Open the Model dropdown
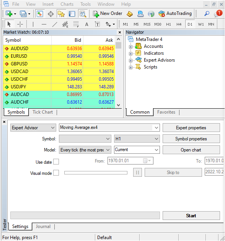The height and width of the screenshot is (241, 225). 85,150
